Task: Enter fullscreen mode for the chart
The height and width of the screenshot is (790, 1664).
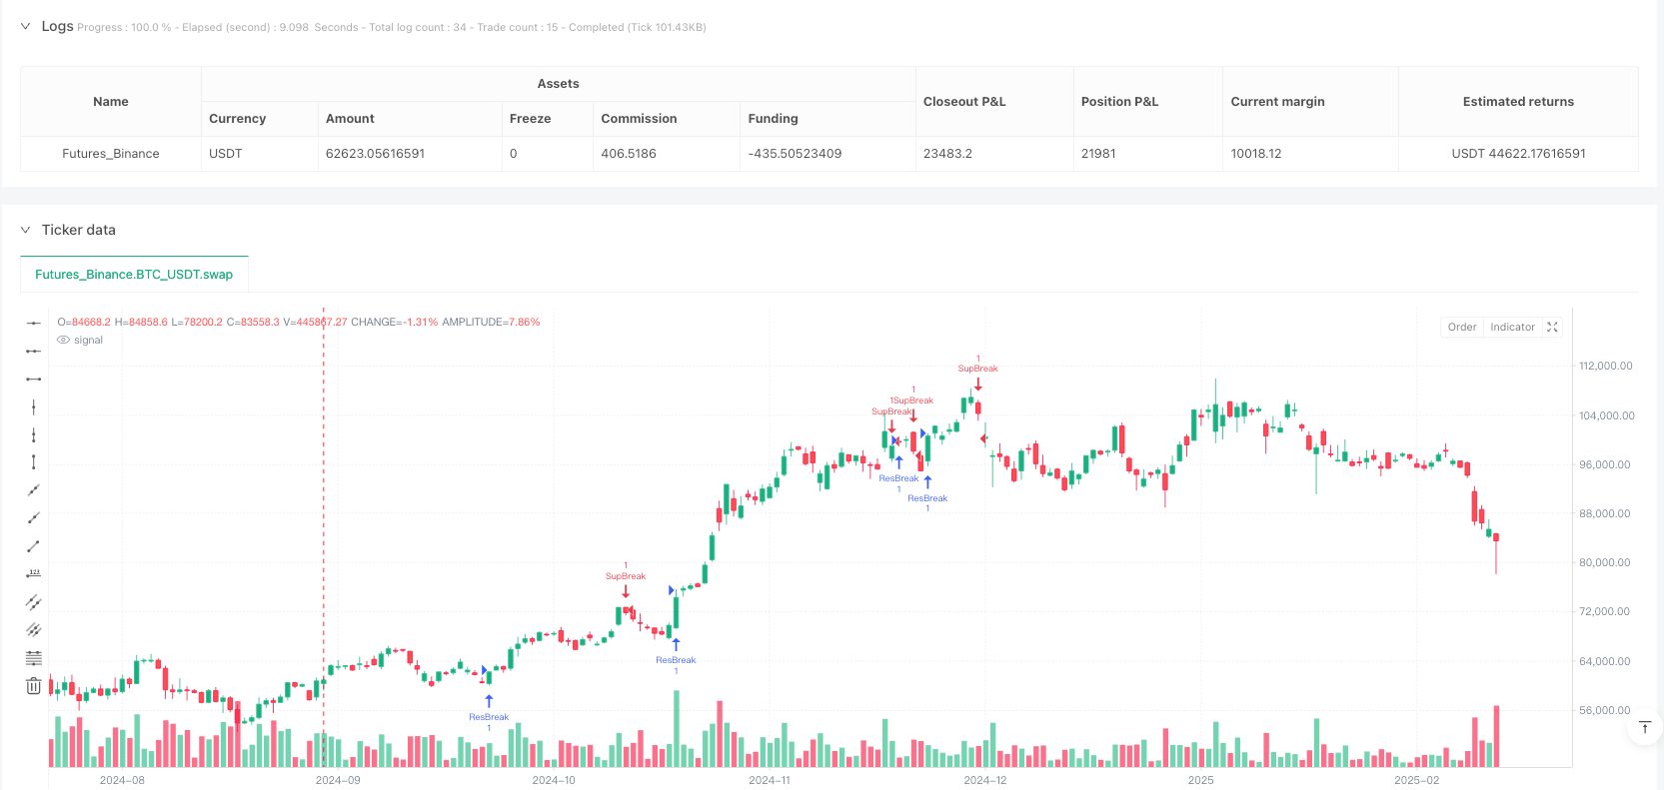Action: [x=1552, y=327]
